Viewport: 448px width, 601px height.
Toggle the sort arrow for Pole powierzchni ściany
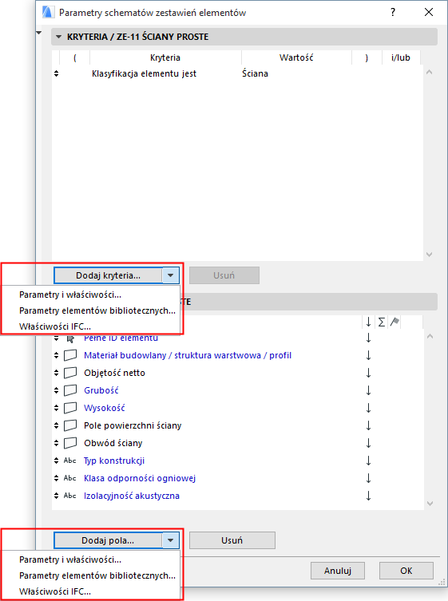coord(369,425)
